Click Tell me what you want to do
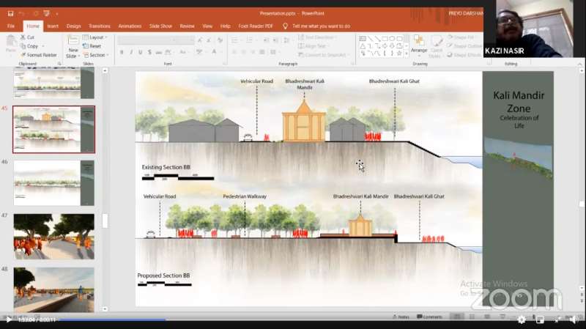The height and width of the screenshot is (329, 586). [x=325, y=26]
